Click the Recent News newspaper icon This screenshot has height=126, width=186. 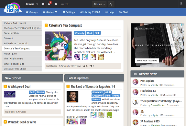(135, 74)
